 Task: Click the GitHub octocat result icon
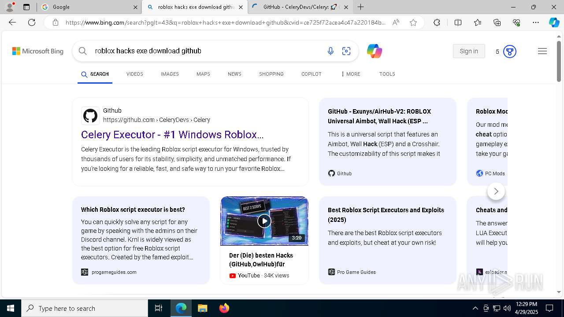[90, 116]
